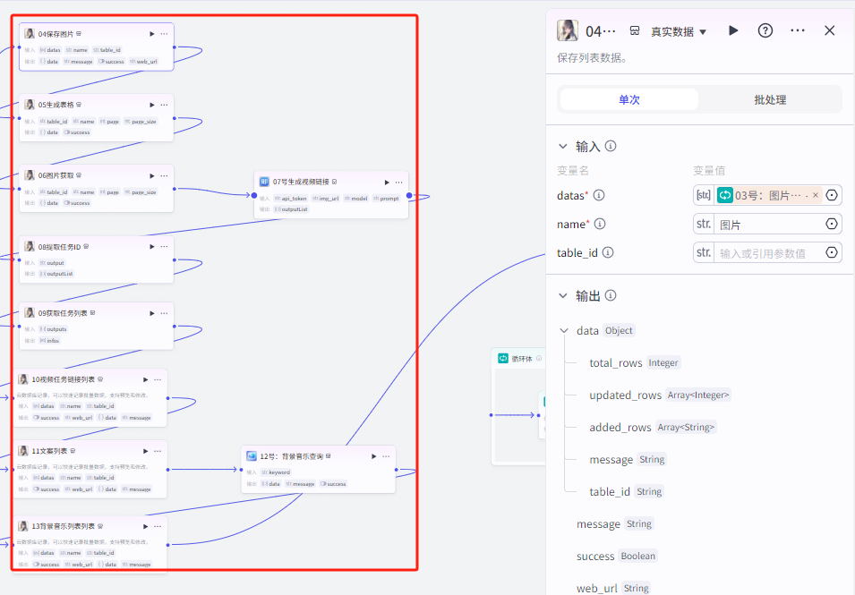Click the help question-mark icon in panel header
Viewport: 855px width, 595px height.
[765, 30]
